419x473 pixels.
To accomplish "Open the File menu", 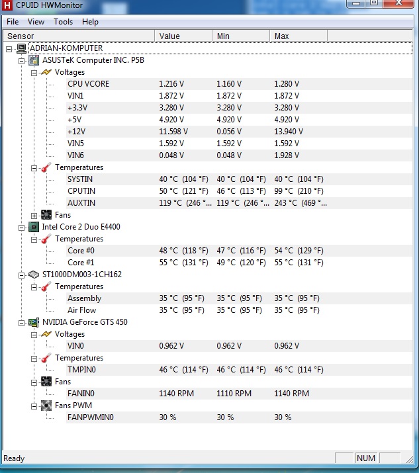I will click(13, 22).
